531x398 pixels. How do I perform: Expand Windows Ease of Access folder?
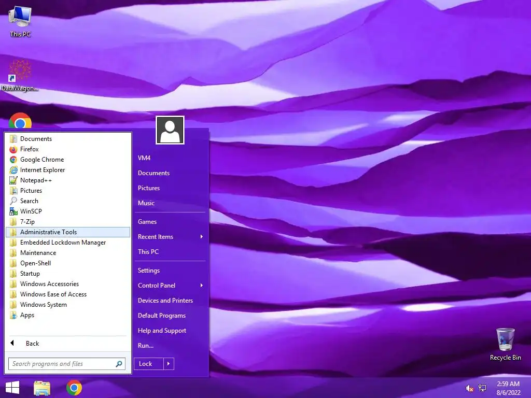pyautogui.click(x=68, y=294)
